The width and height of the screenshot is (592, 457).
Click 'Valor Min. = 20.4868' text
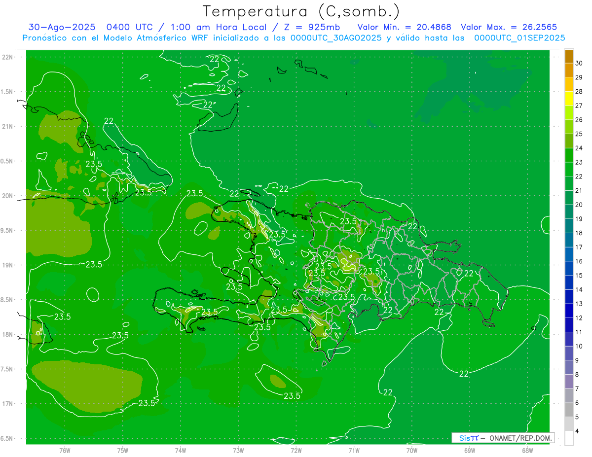point(405,27)
